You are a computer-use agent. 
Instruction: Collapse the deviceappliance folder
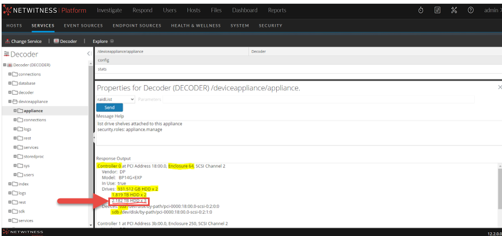point(10,102)
